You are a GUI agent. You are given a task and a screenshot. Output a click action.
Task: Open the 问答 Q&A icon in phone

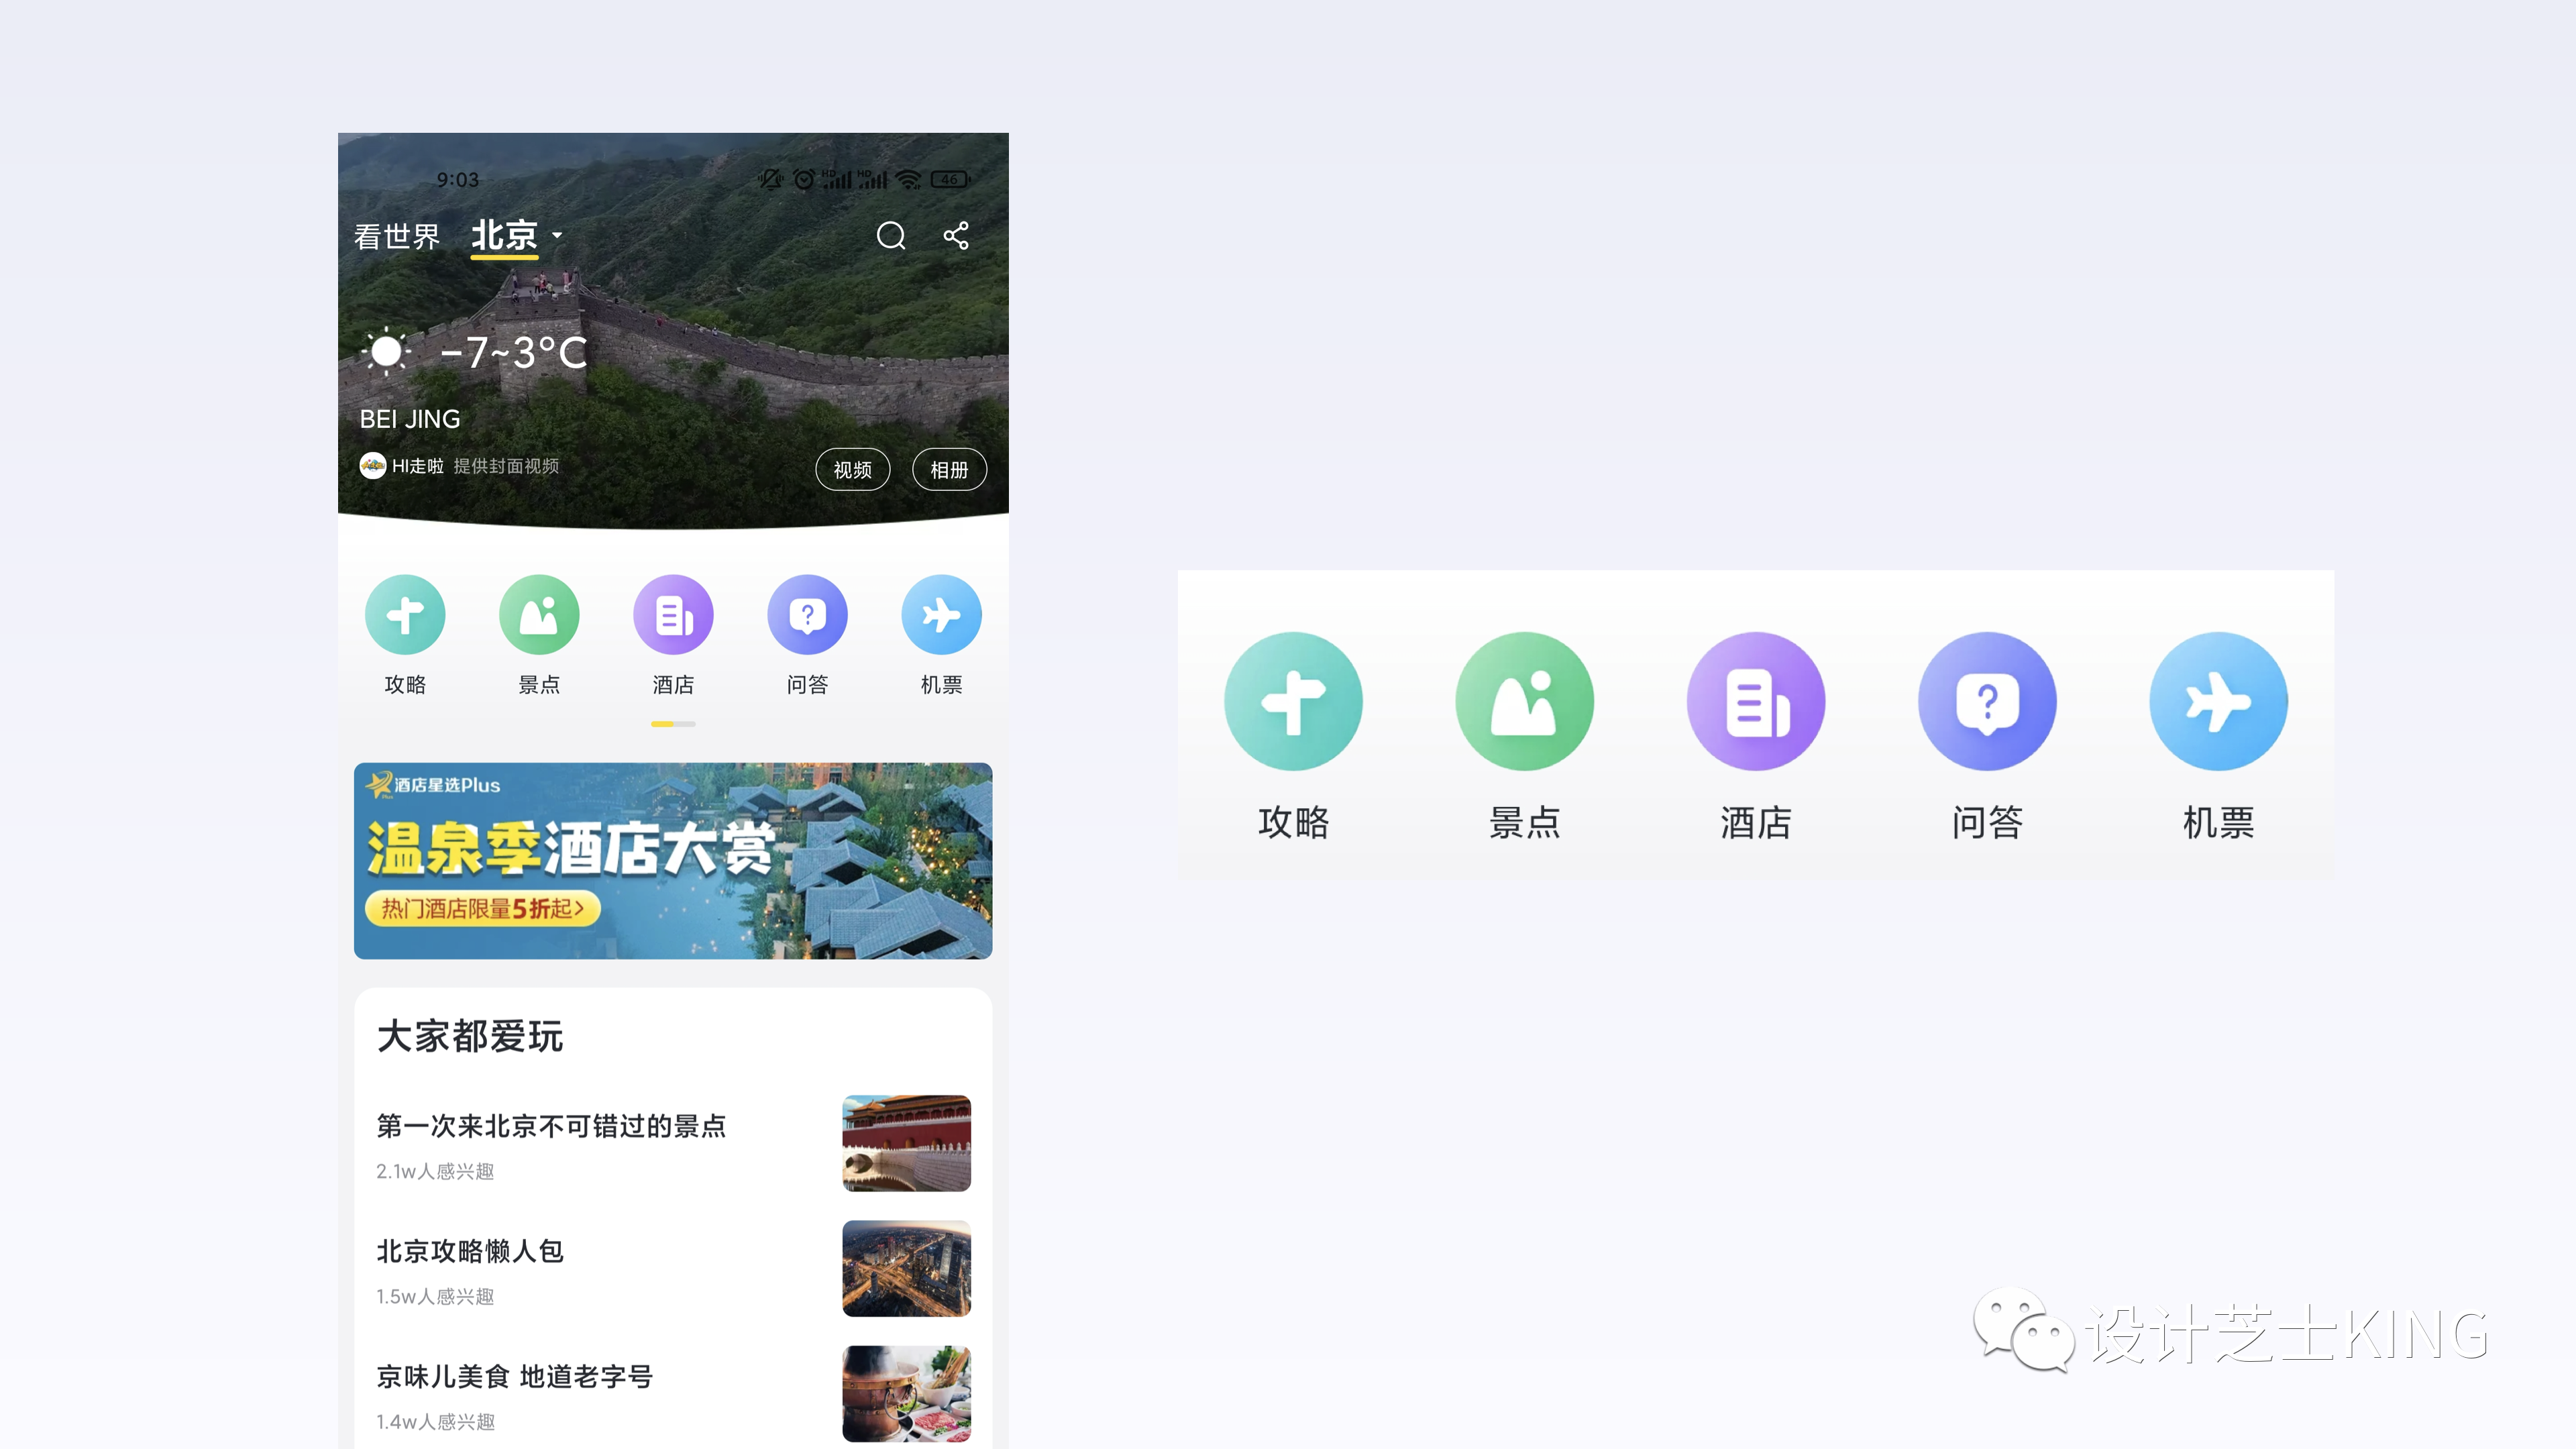[x=807, y=615]
